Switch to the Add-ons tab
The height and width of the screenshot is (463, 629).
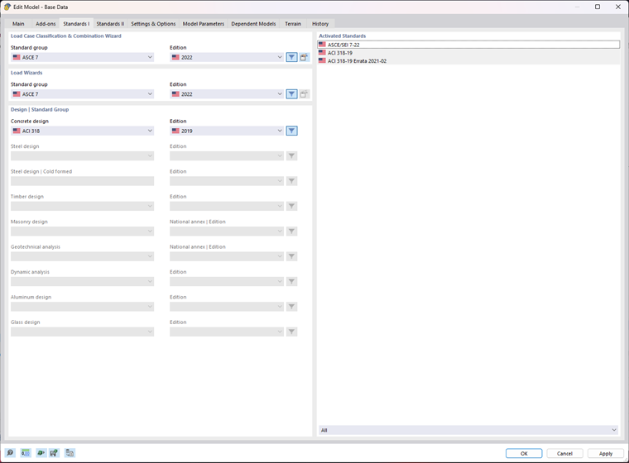click(x=46, y=24)
